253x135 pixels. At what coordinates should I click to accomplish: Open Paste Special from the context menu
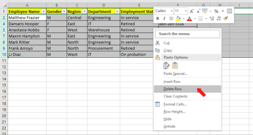pyautogui.click(x=188, y=74)
